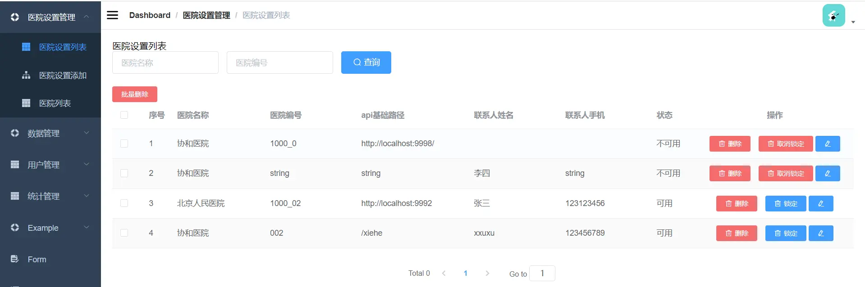Click the Dashboard breadcrumb link
The height and width of the screenshot is (287, 865).
[x=150, y=15]
